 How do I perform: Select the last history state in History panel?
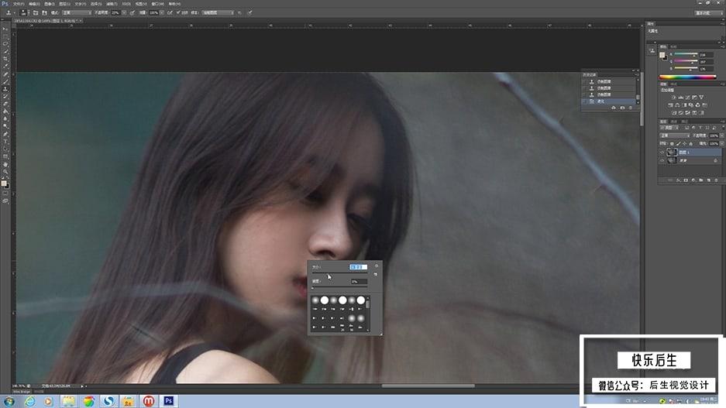click(609, 101)
